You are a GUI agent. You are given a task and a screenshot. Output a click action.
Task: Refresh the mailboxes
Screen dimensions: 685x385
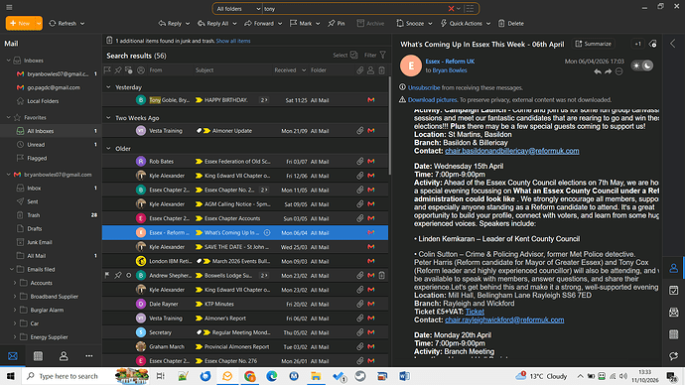63,24
